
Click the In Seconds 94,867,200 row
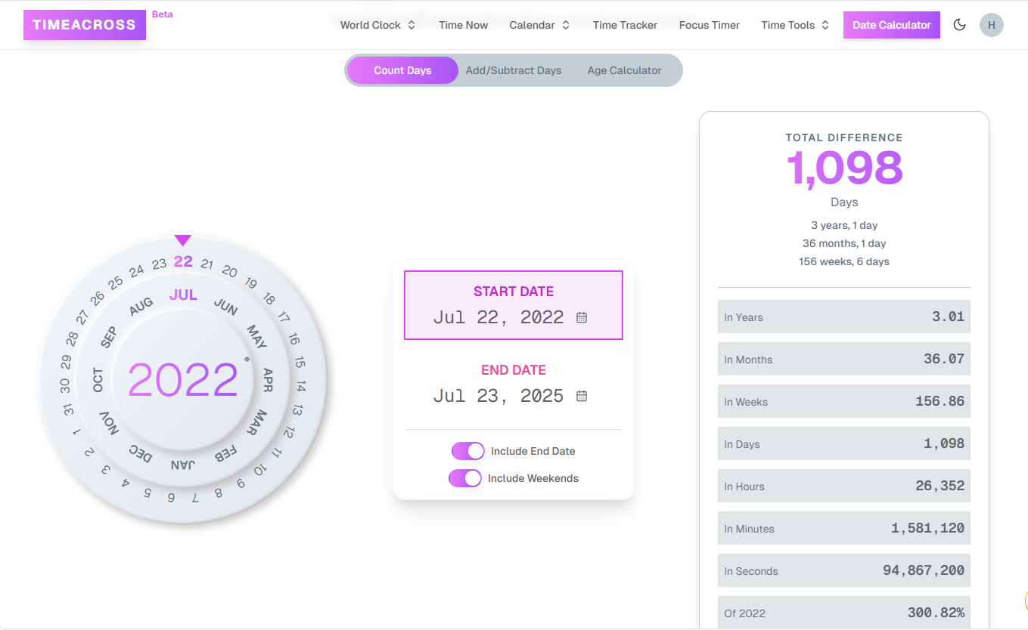[844, 571]
